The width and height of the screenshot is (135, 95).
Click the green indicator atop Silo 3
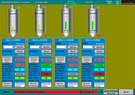click(x=65, y=7)
